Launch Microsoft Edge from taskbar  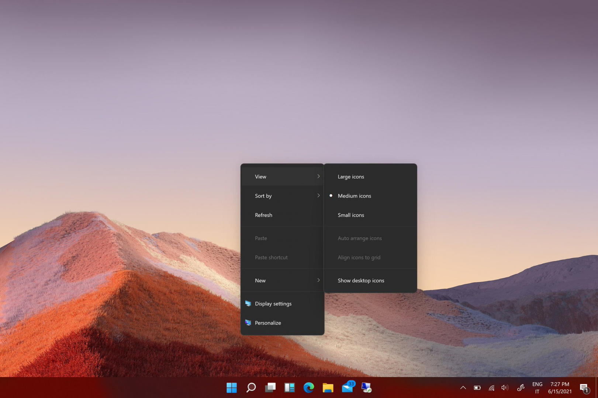click(x=309, y=388)
